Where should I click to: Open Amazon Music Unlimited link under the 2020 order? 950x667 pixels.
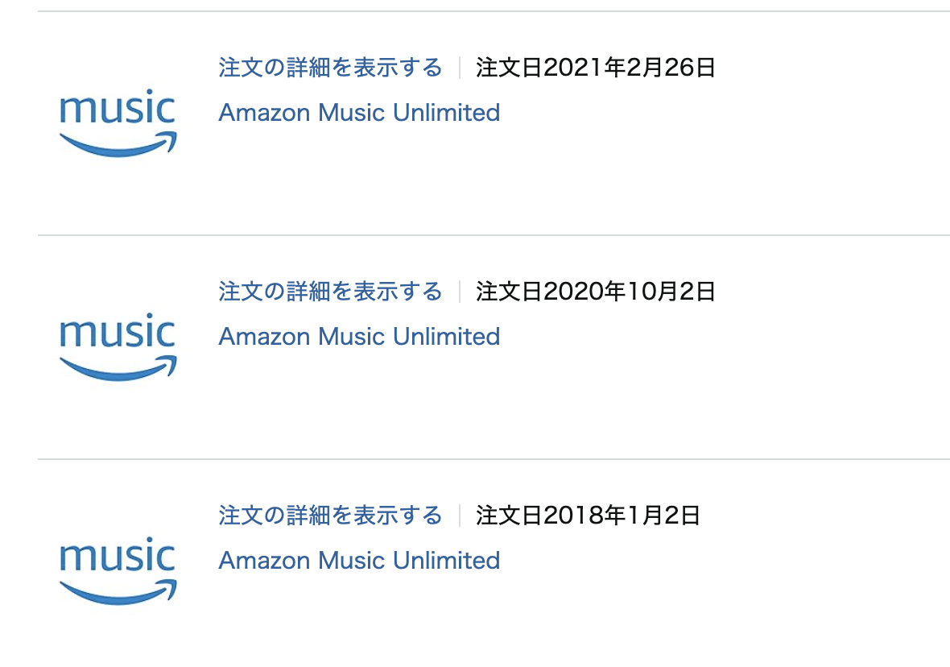pyautogui.click(x=359, y=337)
